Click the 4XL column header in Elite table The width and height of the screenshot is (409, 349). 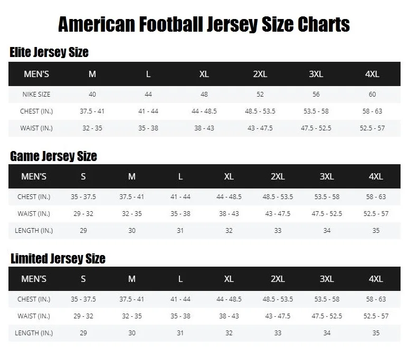point(372,74)
